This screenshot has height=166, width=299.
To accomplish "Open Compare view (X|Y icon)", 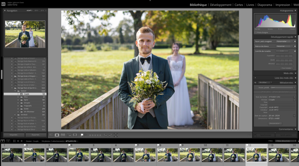I will click(63, 135).
